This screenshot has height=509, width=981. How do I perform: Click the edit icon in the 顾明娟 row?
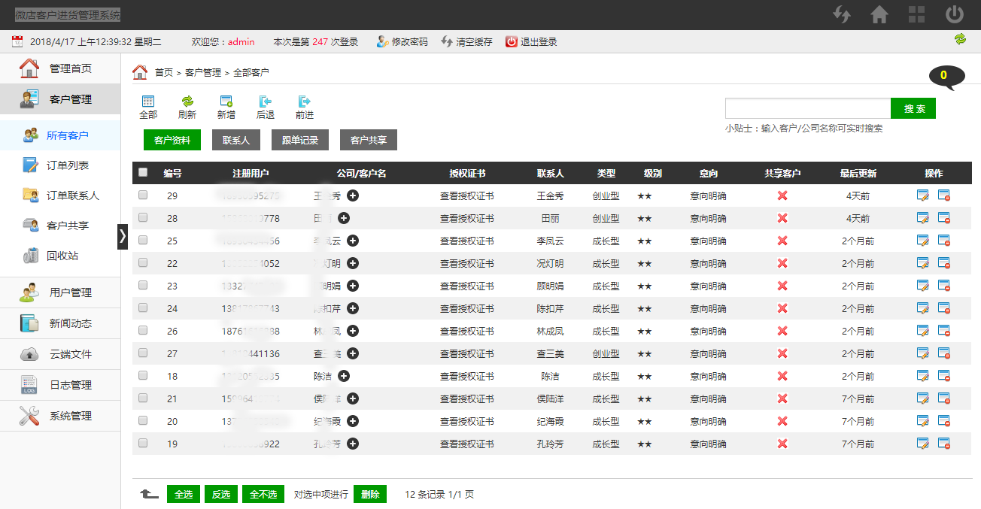click(x=923, y=286)
